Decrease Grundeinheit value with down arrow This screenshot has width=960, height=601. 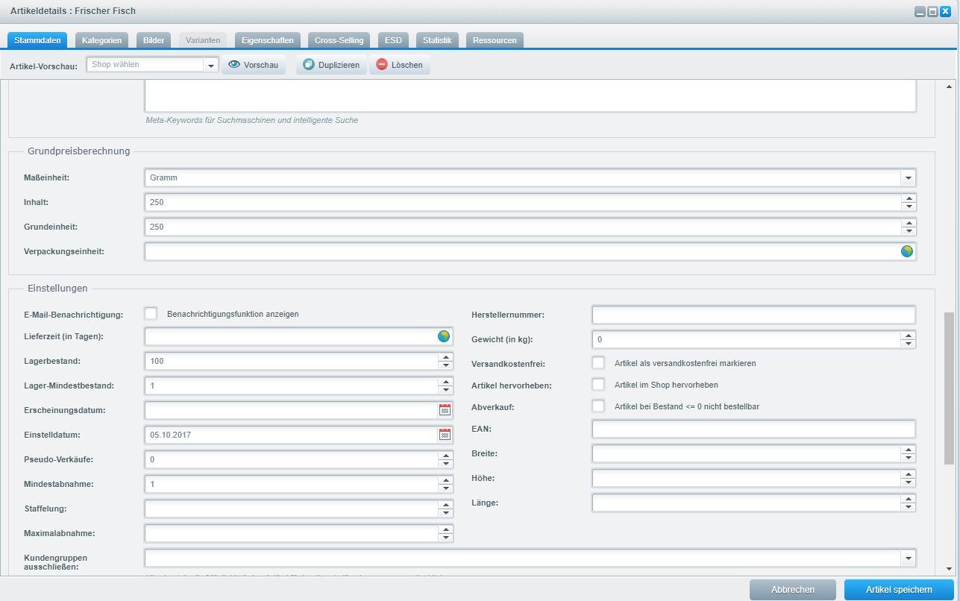pos(908,231)
